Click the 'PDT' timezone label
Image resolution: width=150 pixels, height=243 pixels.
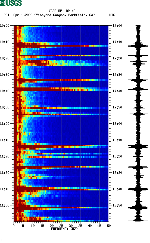[x=7, y=15]
